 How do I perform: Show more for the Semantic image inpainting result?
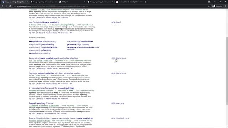(71, 84)
